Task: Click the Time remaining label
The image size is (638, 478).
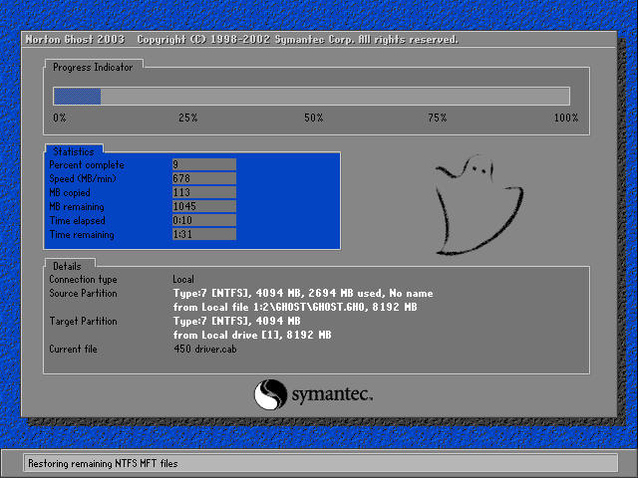Action: [82, 235]
